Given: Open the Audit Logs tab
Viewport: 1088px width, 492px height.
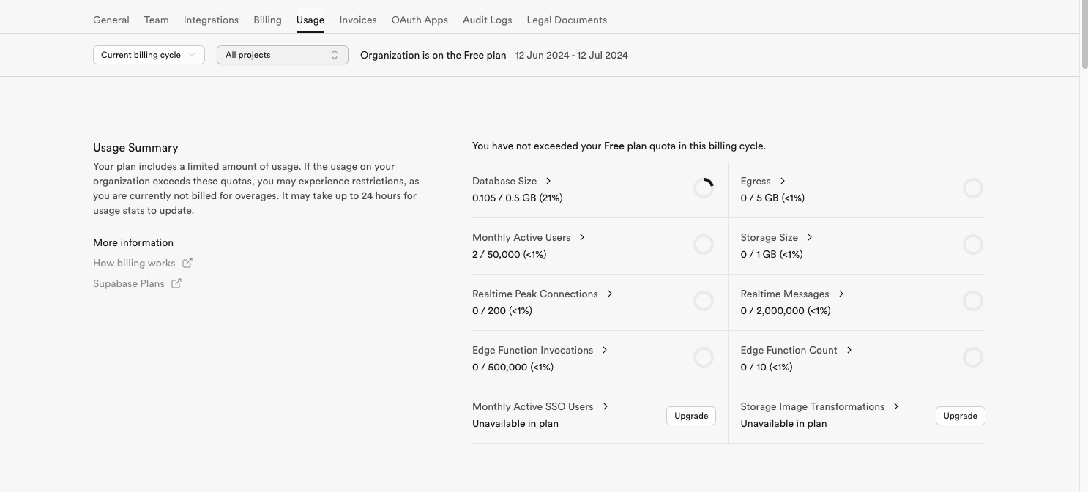Looking at the screenshot, I should (487, 20).
